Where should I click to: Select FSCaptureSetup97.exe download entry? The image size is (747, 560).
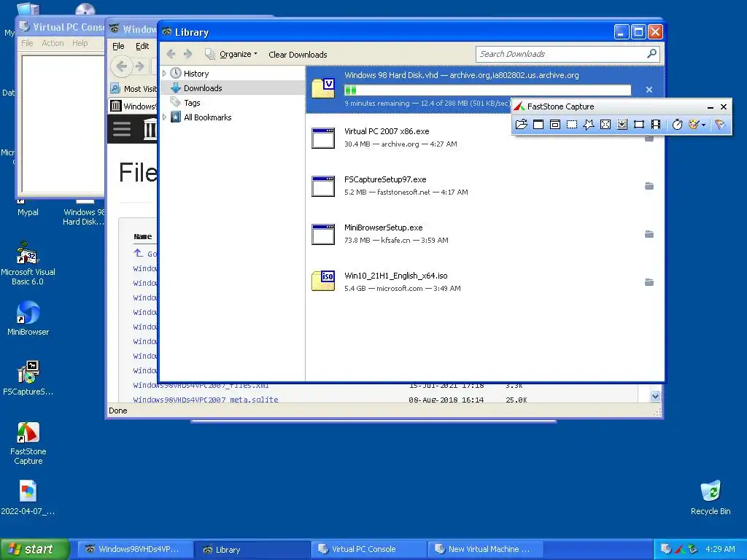pyautogui.click(x=484, y=186)
